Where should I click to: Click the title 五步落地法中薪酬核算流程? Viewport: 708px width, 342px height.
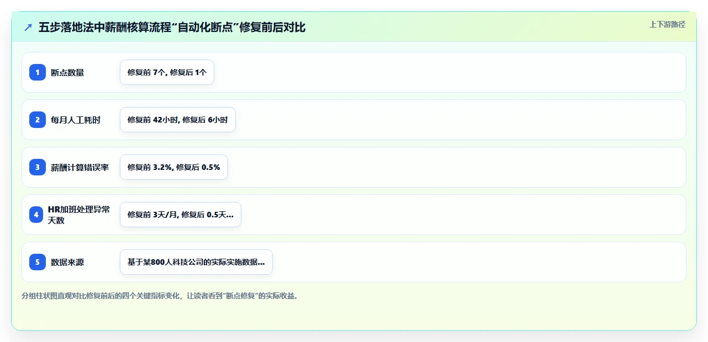pos(172,28)
